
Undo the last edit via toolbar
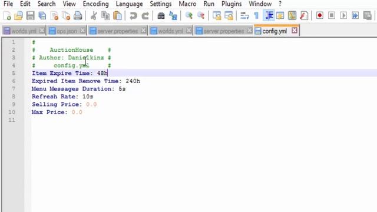[133, 16]
